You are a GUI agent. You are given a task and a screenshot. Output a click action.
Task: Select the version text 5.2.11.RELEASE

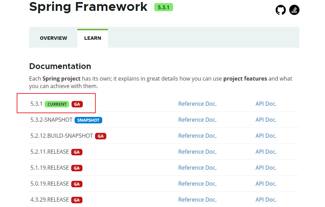49,152
